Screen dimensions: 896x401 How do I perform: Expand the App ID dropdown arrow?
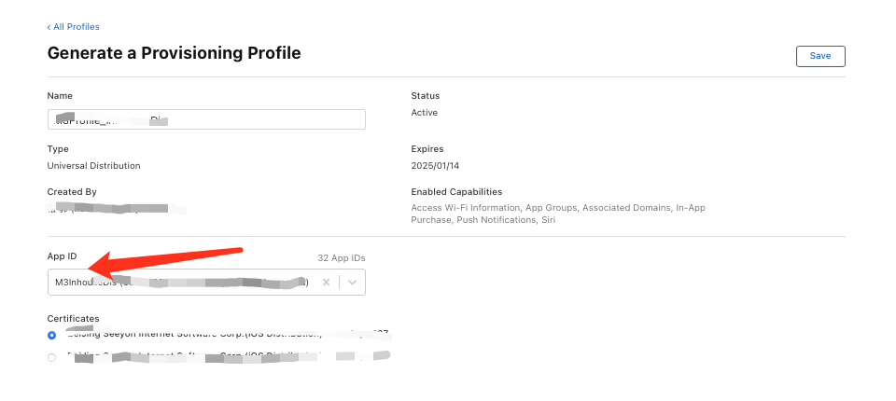coord(352,283)
